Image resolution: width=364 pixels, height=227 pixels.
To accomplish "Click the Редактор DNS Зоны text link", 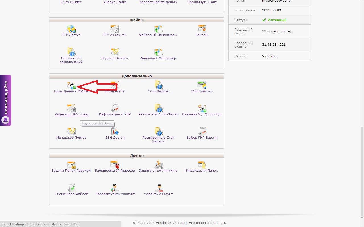I will pyautogui.click(x=71, y=115).
